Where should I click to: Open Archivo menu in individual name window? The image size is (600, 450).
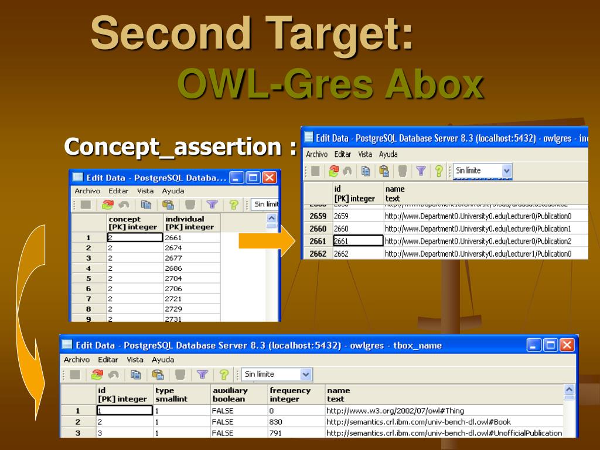pos(316,154)
